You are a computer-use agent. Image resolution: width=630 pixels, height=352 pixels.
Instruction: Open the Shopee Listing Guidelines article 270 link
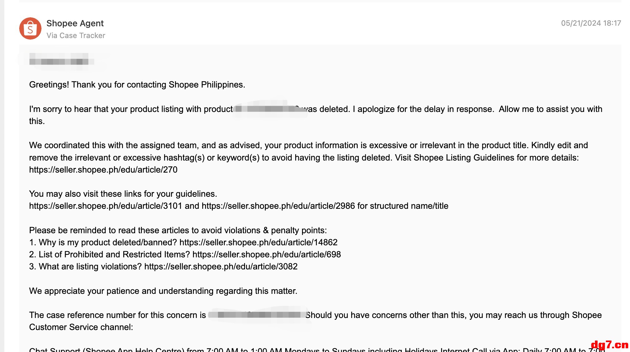click(103, 170)
